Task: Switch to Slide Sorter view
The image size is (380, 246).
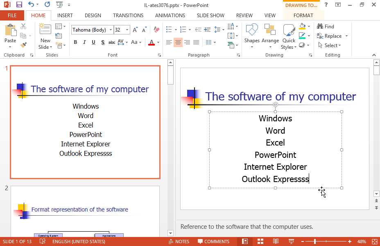Action: pos(260,241)
